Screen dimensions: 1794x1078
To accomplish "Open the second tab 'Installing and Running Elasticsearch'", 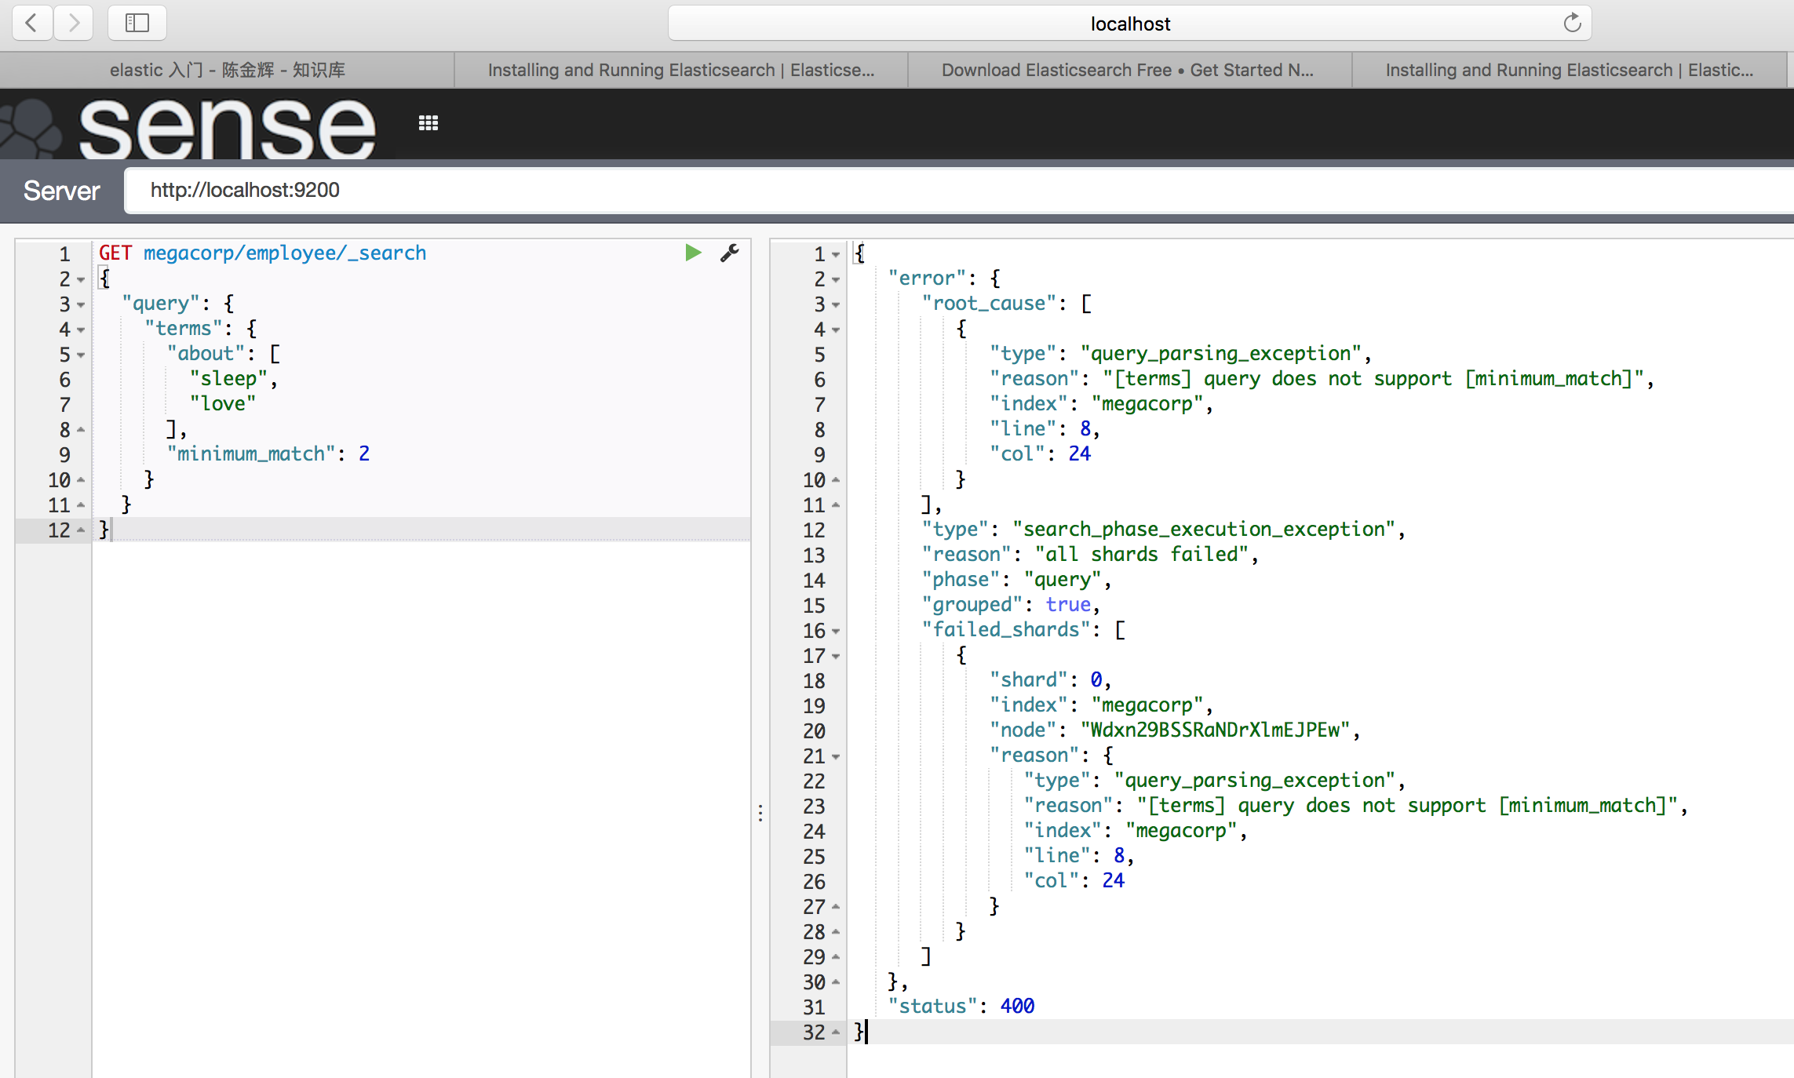I will point(681,70).
